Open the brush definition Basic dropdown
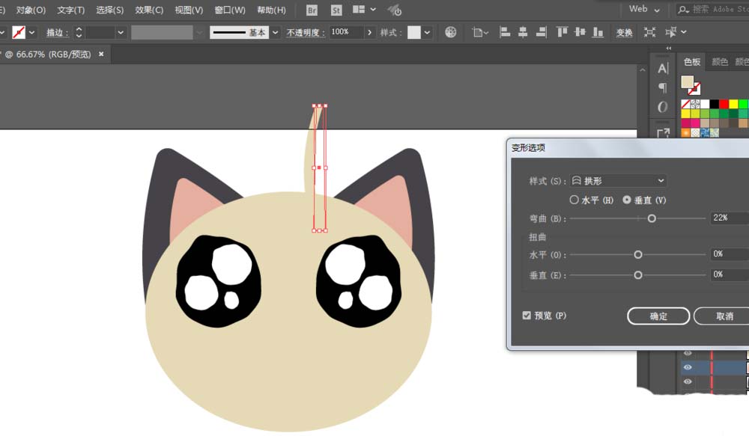Screen dimensions: 749x436 pyautogui.click(x=275, y=32)
